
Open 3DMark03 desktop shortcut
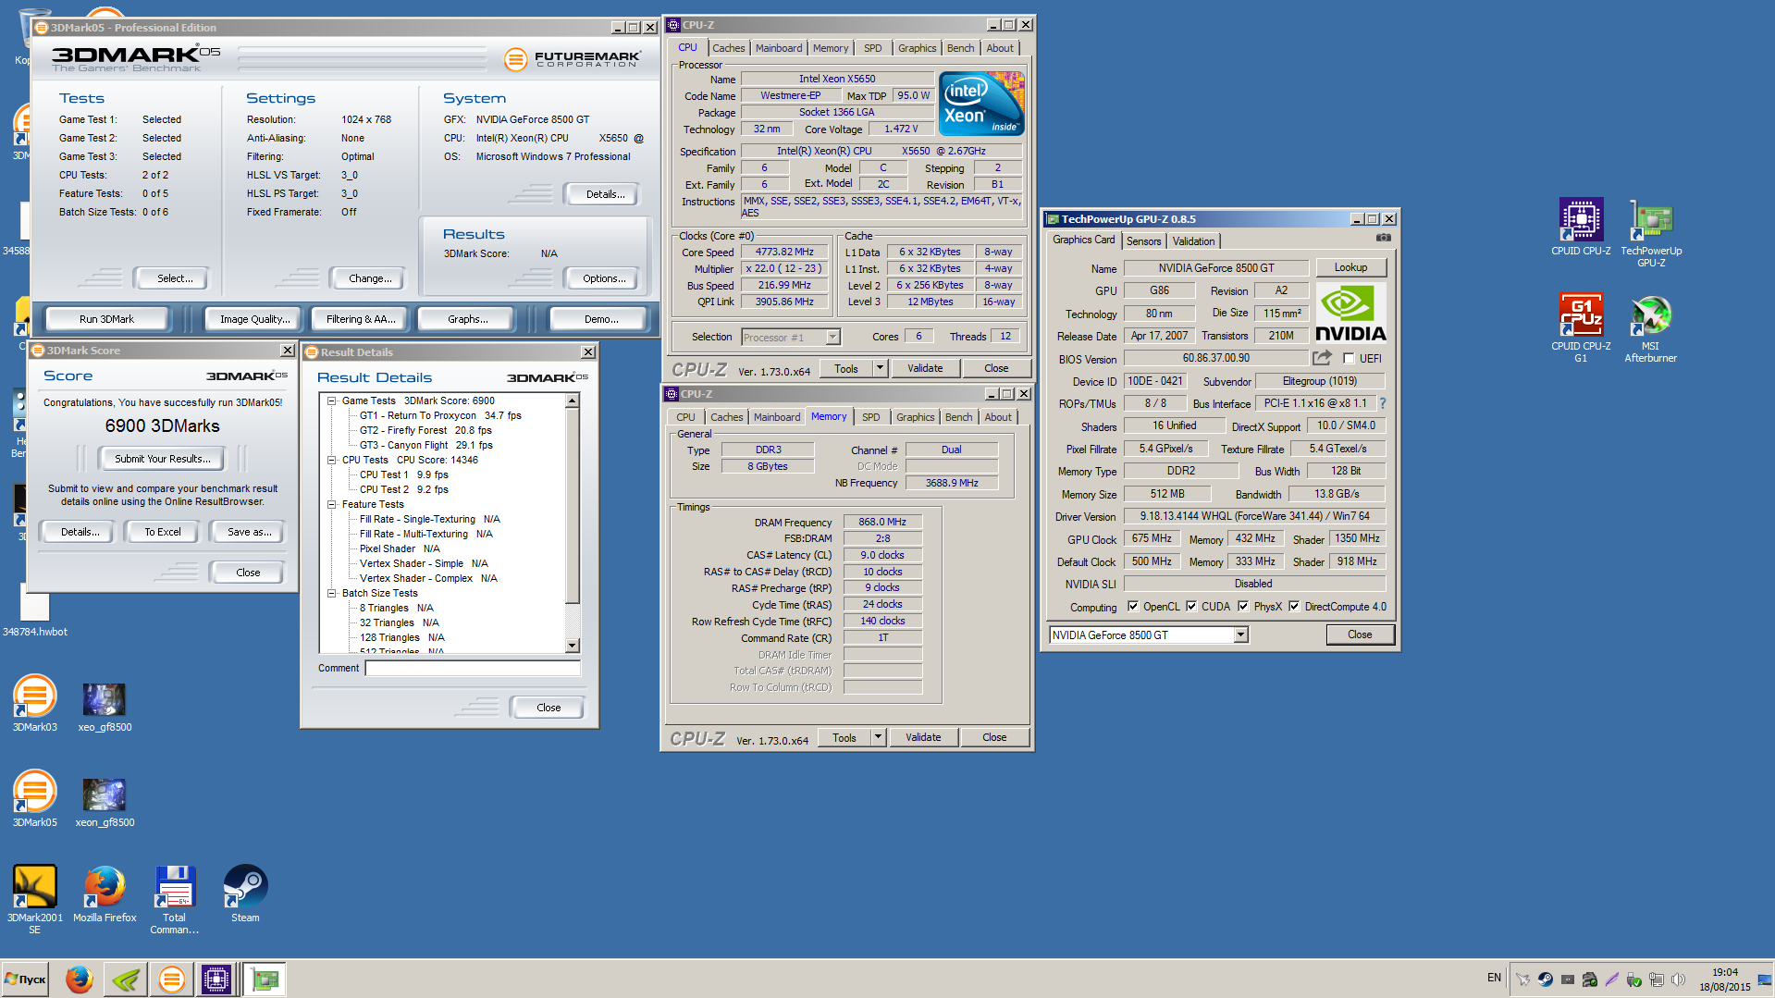[x=35, y=705]
